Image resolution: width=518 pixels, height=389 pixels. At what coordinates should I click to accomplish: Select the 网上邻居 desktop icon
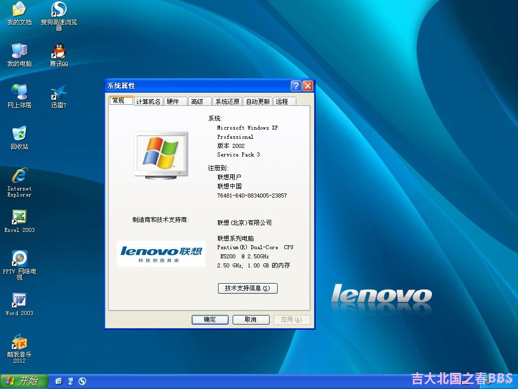[x=19, y=96]
